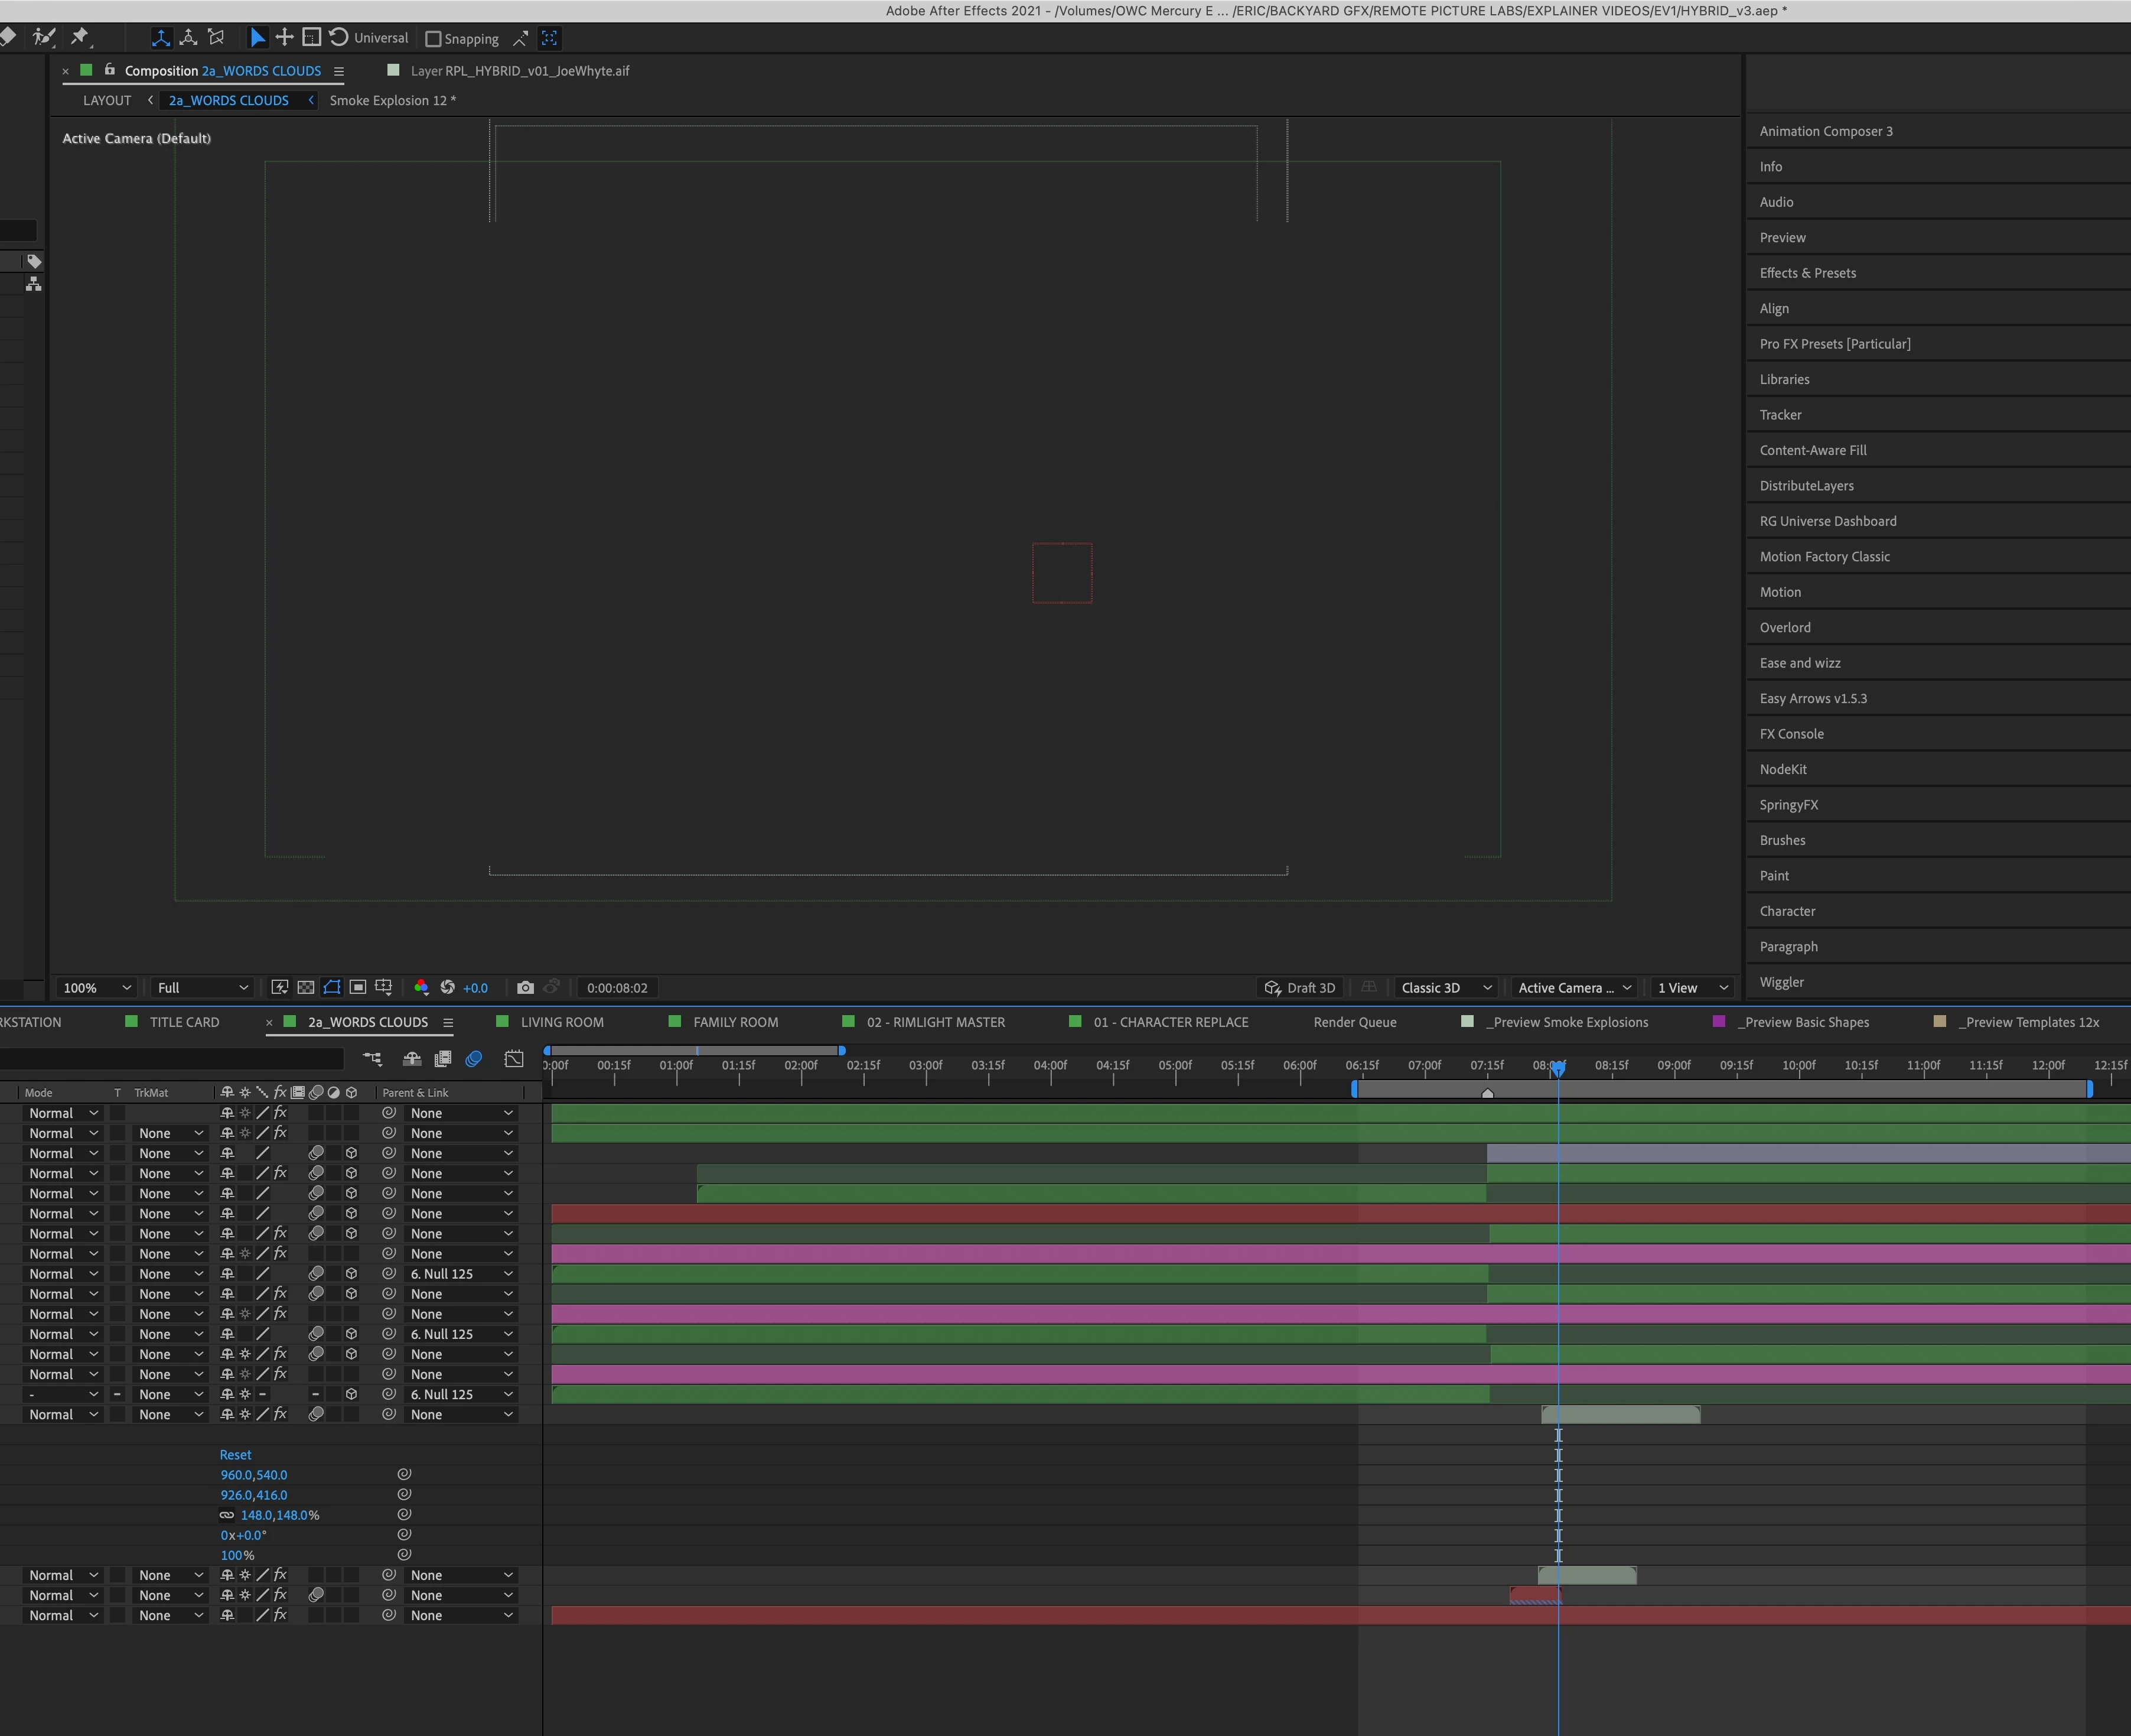Toggle the mask and shape path visibility icon

pyautogui.click(x=332, y=987)
